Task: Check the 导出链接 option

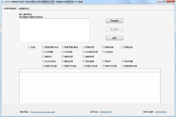Action: [84, 61]
